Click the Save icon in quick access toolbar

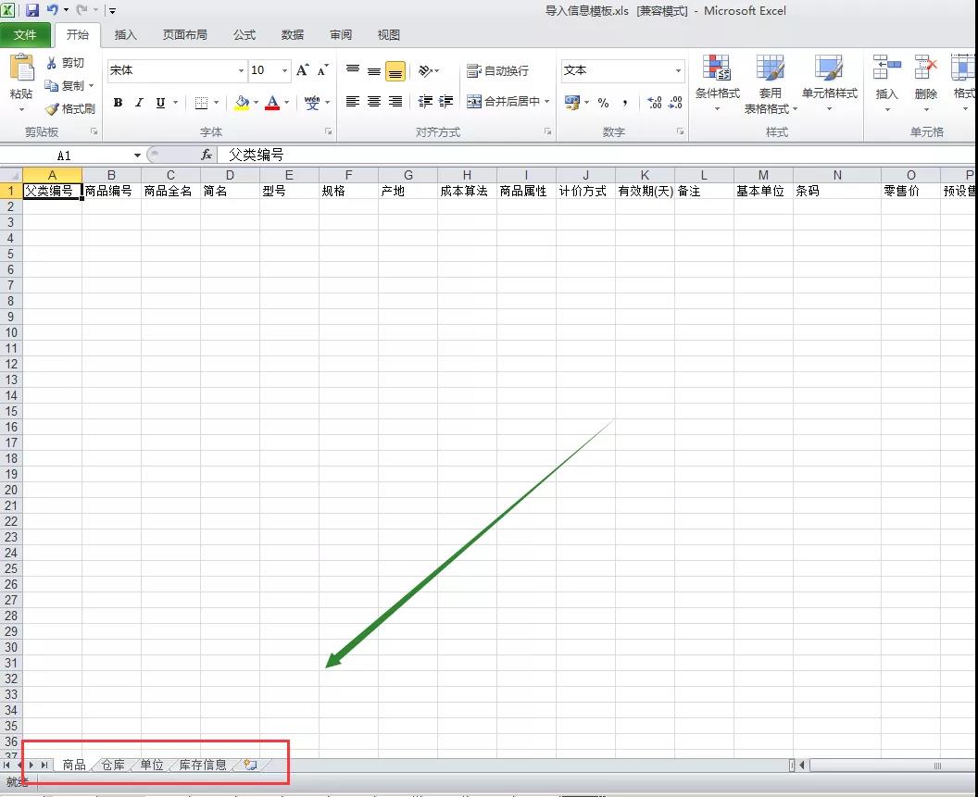coord(32,10)
